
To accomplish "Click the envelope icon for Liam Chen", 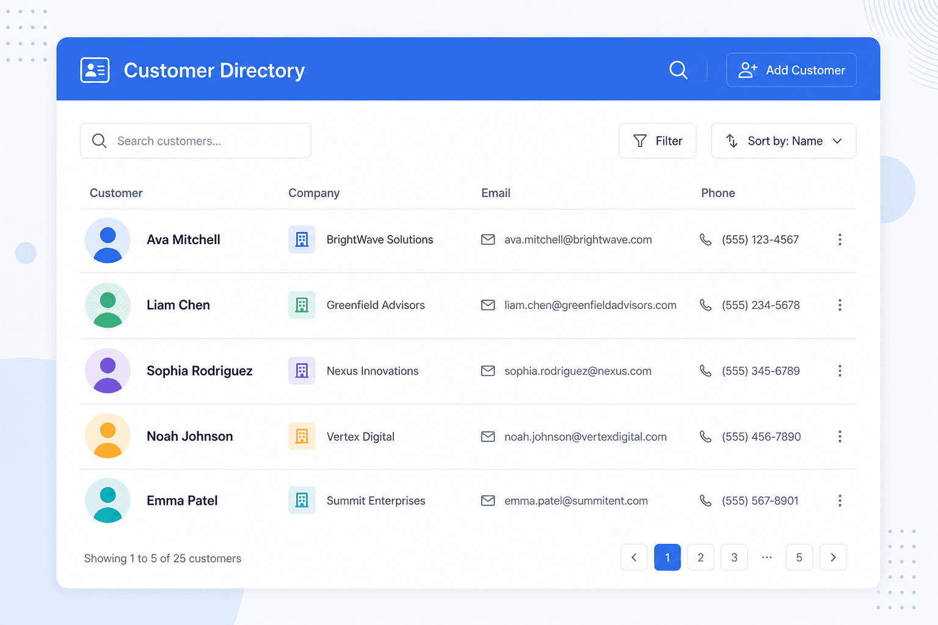I will [488, 305].
